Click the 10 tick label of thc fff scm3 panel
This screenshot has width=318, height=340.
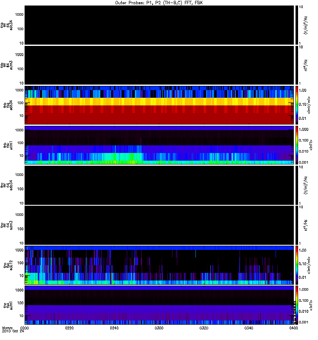(x=21, y=243)
